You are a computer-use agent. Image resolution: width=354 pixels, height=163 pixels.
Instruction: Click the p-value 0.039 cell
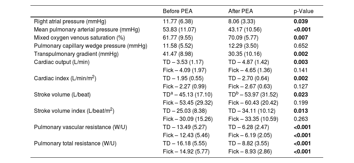tap(301, 21)
